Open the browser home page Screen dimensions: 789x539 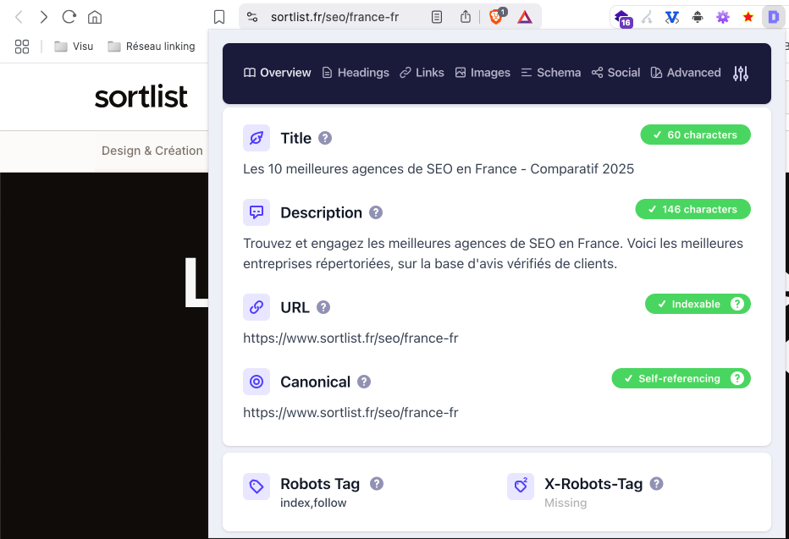[95, 17]
